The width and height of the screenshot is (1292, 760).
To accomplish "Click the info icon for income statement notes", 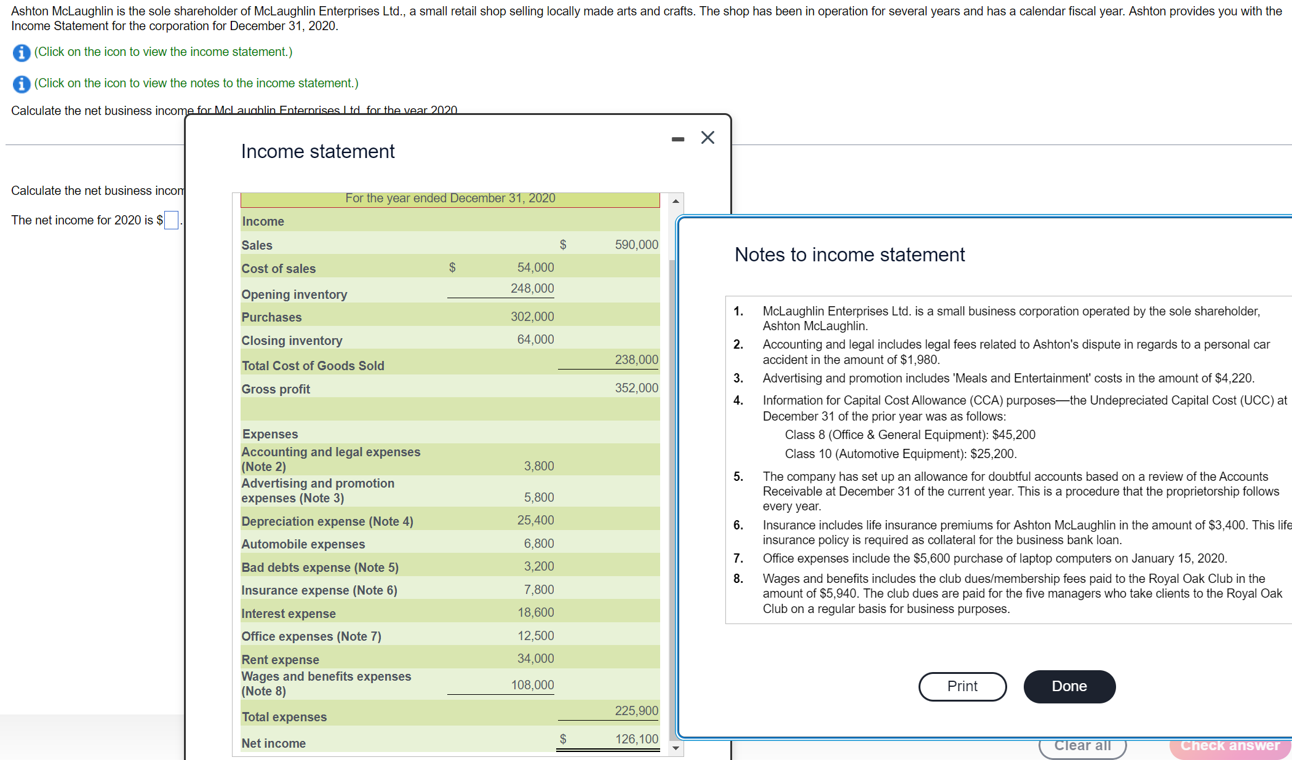I will coord(21,84).
